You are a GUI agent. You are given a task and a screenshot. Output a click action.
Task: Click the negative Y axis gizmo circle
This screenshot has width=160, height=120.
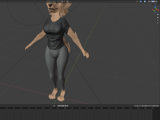coord(154,11)
